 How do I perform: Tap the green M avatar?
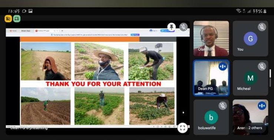(250, 78)
